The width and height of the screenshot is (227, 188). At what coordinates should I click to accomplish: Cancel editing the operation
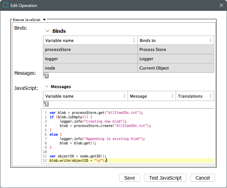[203, 178]
